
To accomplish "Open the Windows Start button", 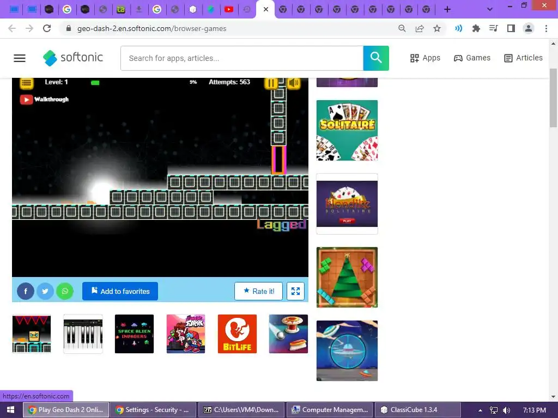I will (x=11, y=410).
